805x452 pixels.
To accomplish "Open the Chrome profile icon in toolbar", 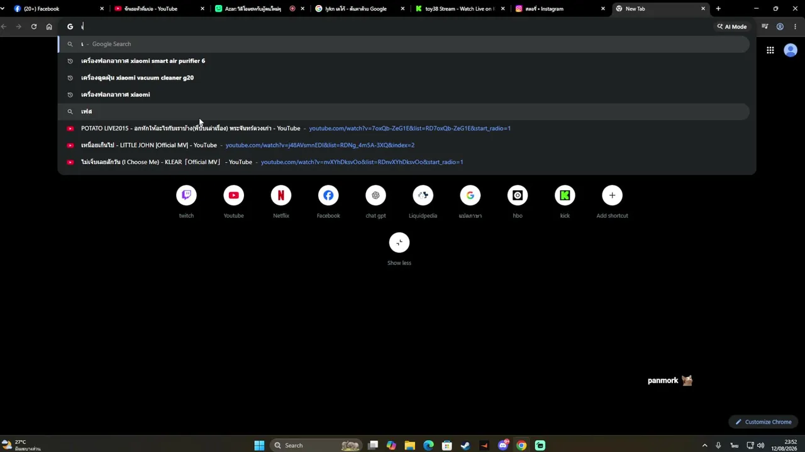I will point(780,26).
